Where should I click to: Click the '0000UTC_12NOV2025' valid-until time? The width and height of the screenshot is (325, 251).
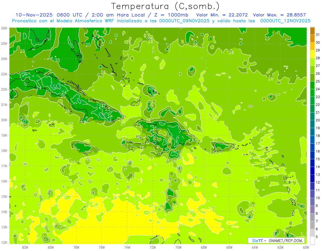pos(285,21)
